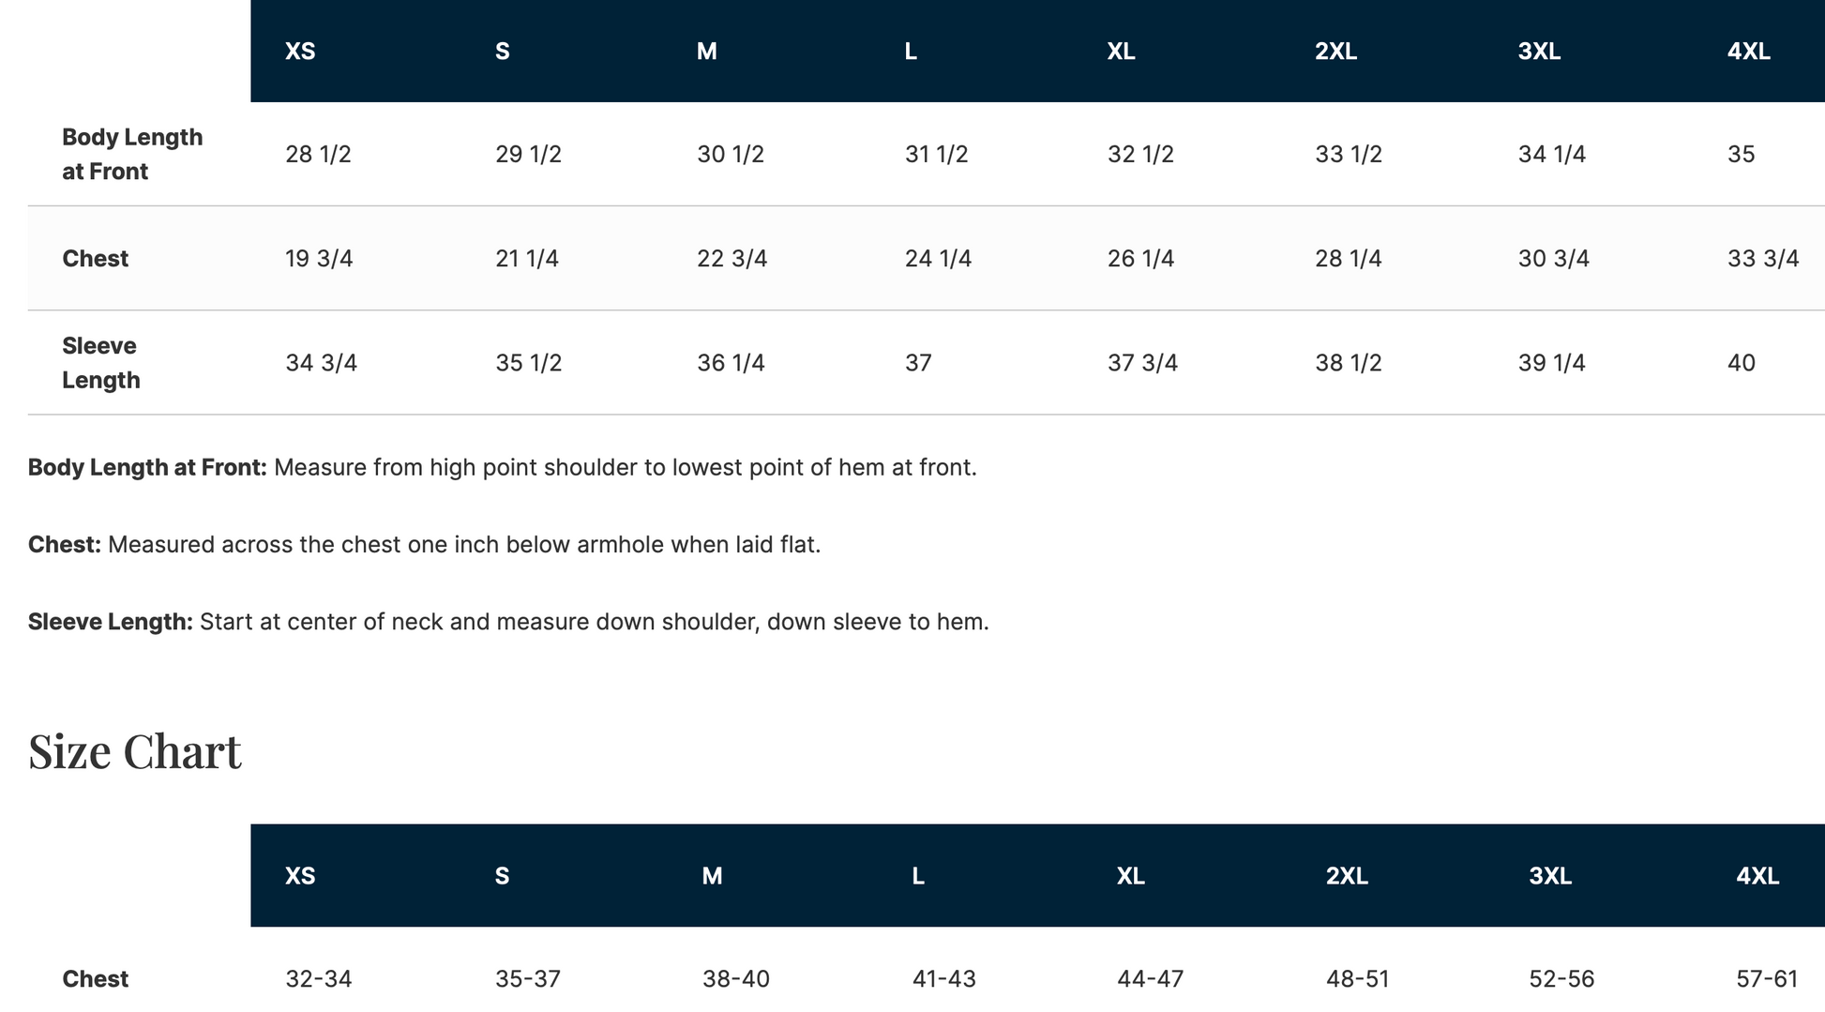Click the 34 3/4 sleeve length value
The height and width of the screenshot is (1012, 1825).
point(321,363)
